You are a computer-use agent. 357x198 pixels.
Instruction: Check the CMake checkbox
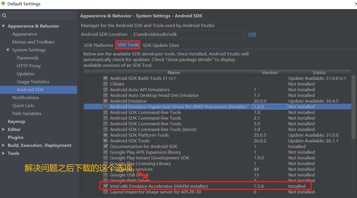[106, 84]
